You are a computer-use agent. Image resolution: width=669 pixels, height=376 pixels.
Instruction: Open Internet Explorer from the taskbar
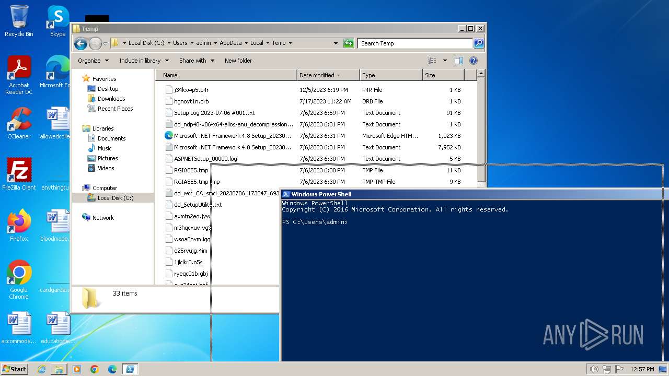41,369
